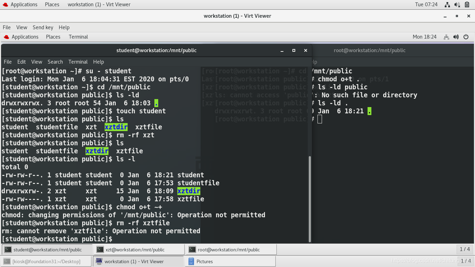Click guest power icon in panel
The image size is (475, 267).
coord(466,37)
